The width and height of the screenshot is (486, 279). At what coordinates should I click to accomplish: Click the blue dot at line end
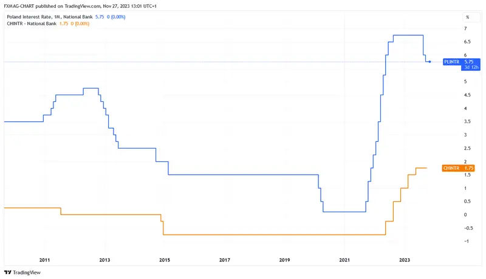(x=430, y=62)
